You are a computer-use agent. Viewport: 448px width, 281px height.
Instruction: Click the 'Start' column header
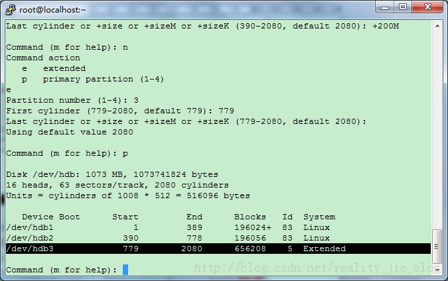125,217
